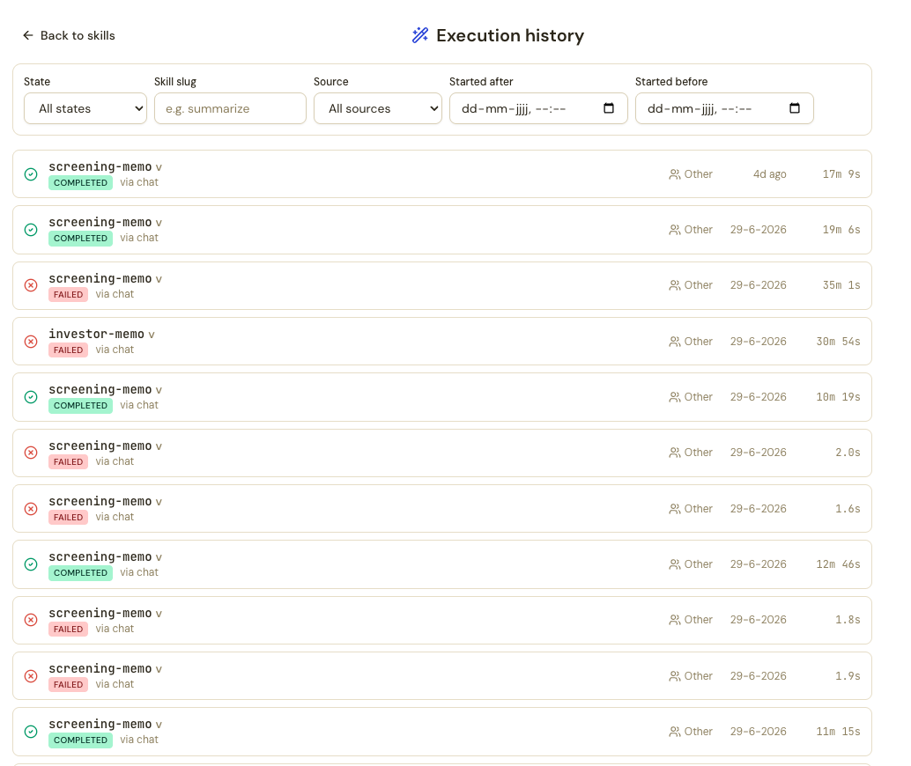Open the All sources dropdown
The height and width of the screenshot is (766, 911).
click(x=378, y=108)
